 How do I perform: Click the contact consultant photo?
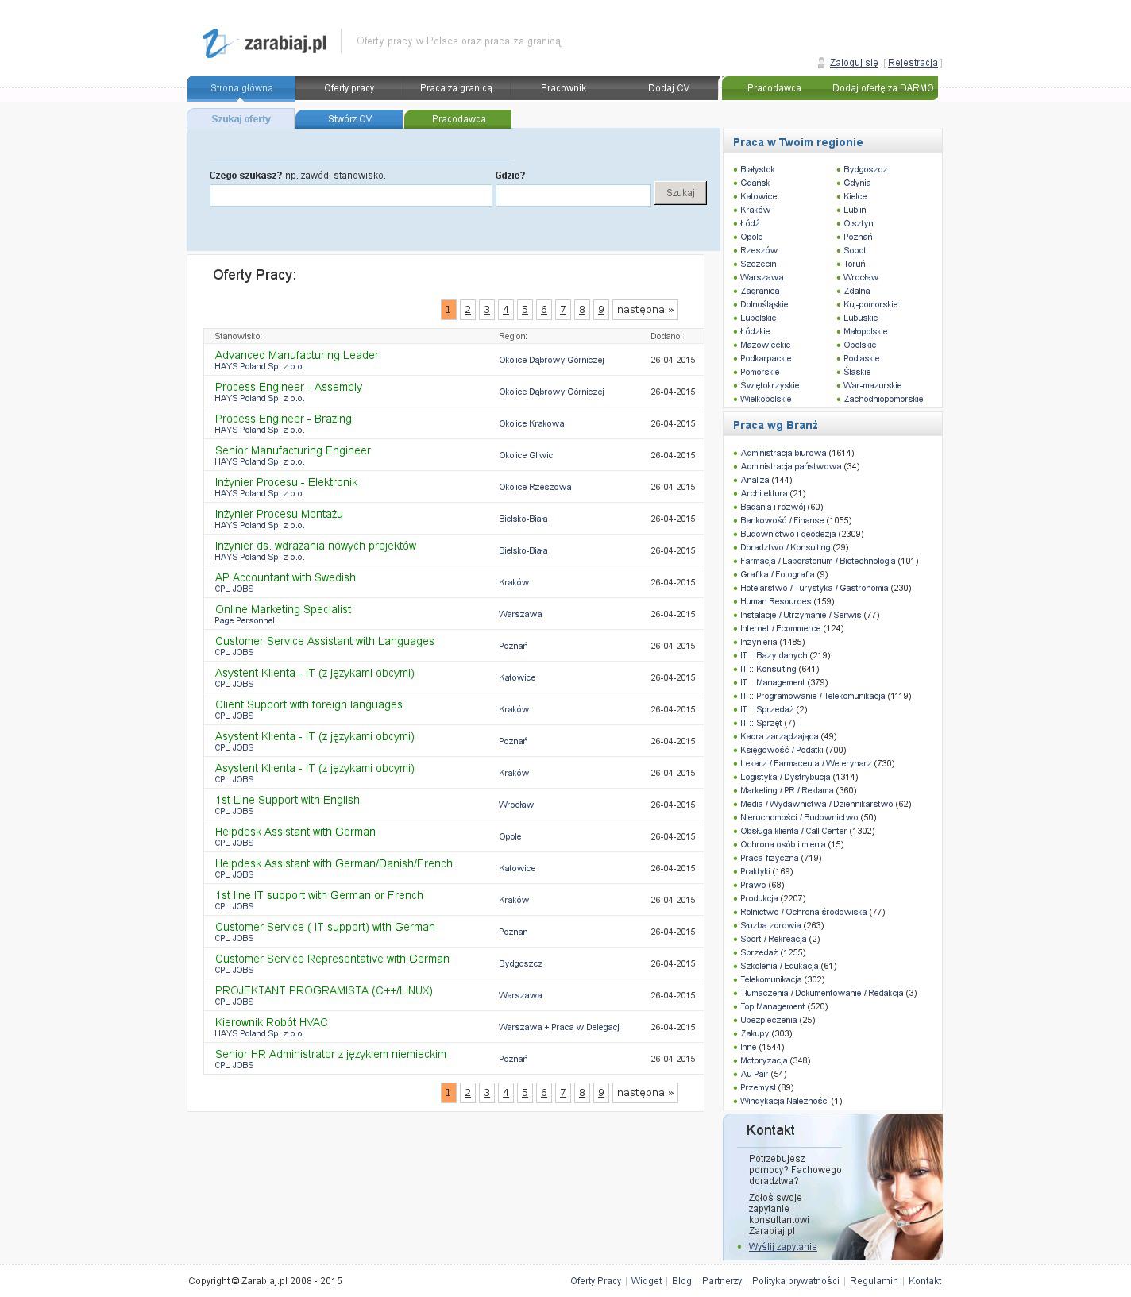[897, 1183]
